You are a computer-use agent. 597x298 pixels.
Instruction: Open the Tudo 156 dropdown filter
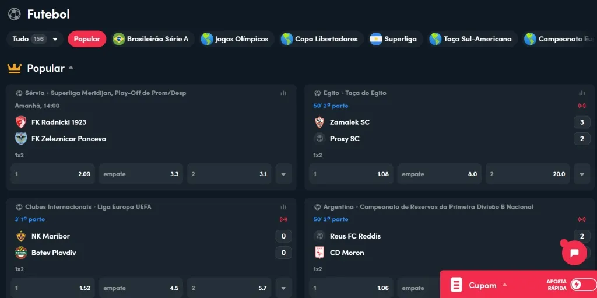coord(34,39)
